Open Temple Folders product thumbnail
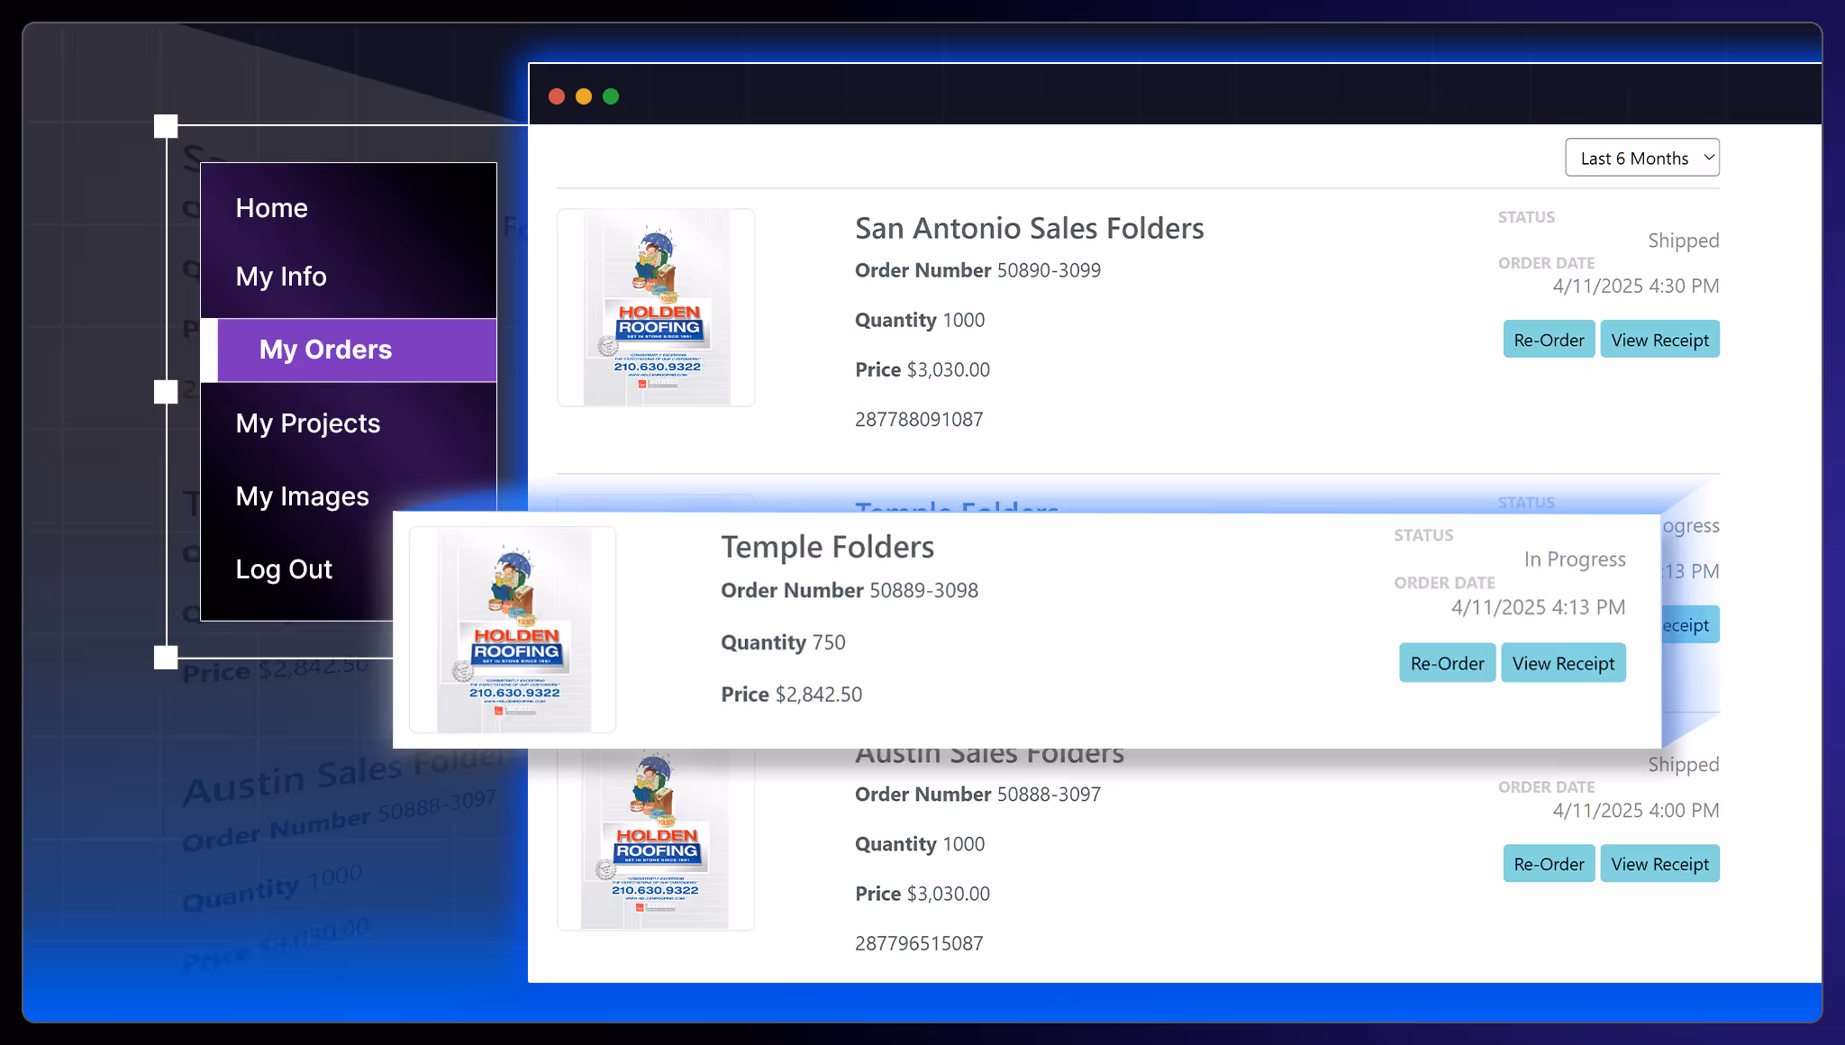 [513, 630]
